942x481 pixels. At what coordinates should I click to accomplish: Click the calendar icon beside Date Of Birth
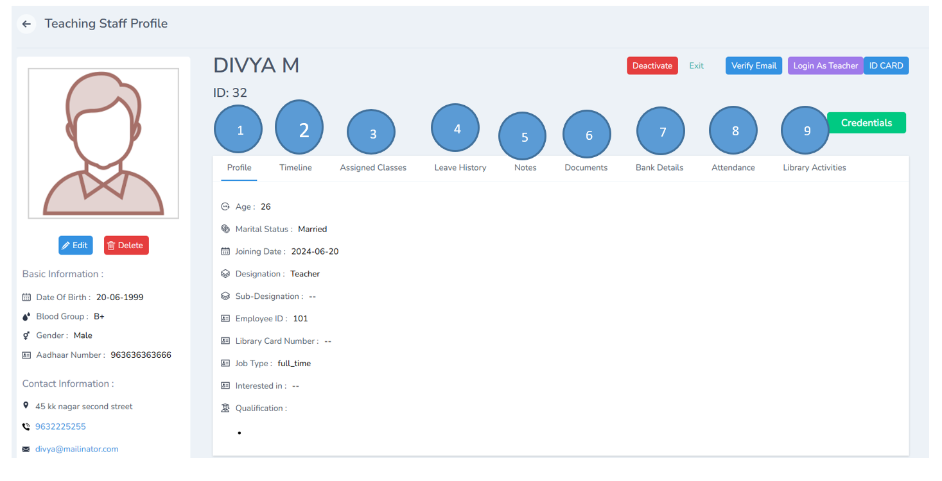tap(25, 297)
